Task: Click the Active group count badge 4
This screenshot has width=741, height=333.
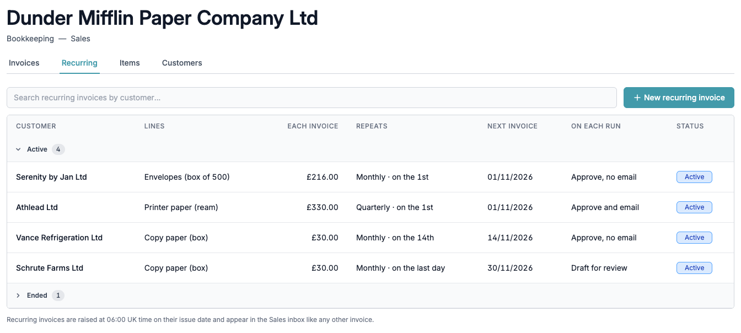Action: coord(58,149)
